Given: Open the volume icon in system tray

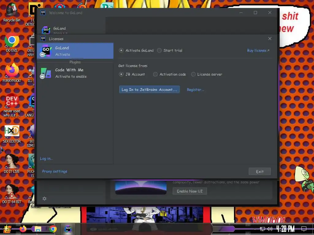Looking at the screenshot, I should click(x=270, y=229).
